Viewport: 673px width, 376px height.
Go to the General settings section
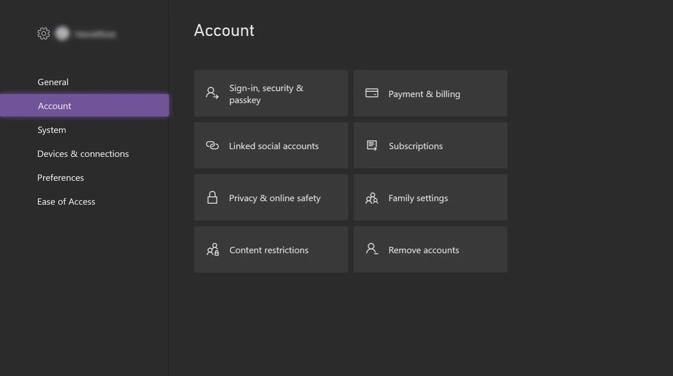pos(53,82)
